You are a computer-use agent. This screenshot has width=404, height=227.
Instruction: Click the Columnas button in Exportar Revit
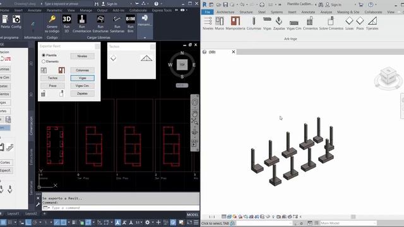pyautogui.click(x=83, y=70)
